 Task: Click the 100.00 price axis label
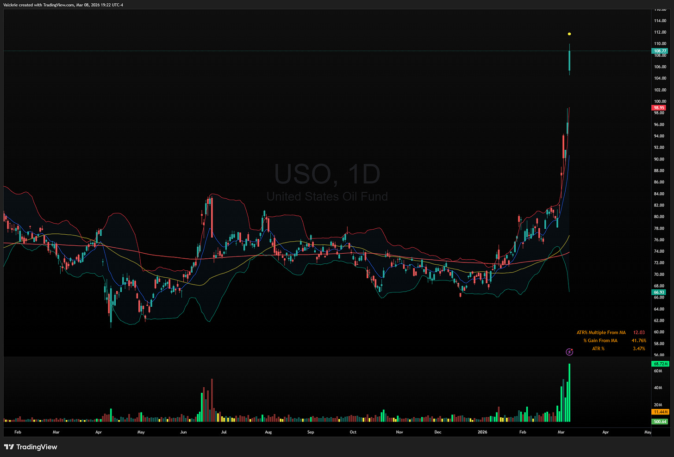coord(660,101)
